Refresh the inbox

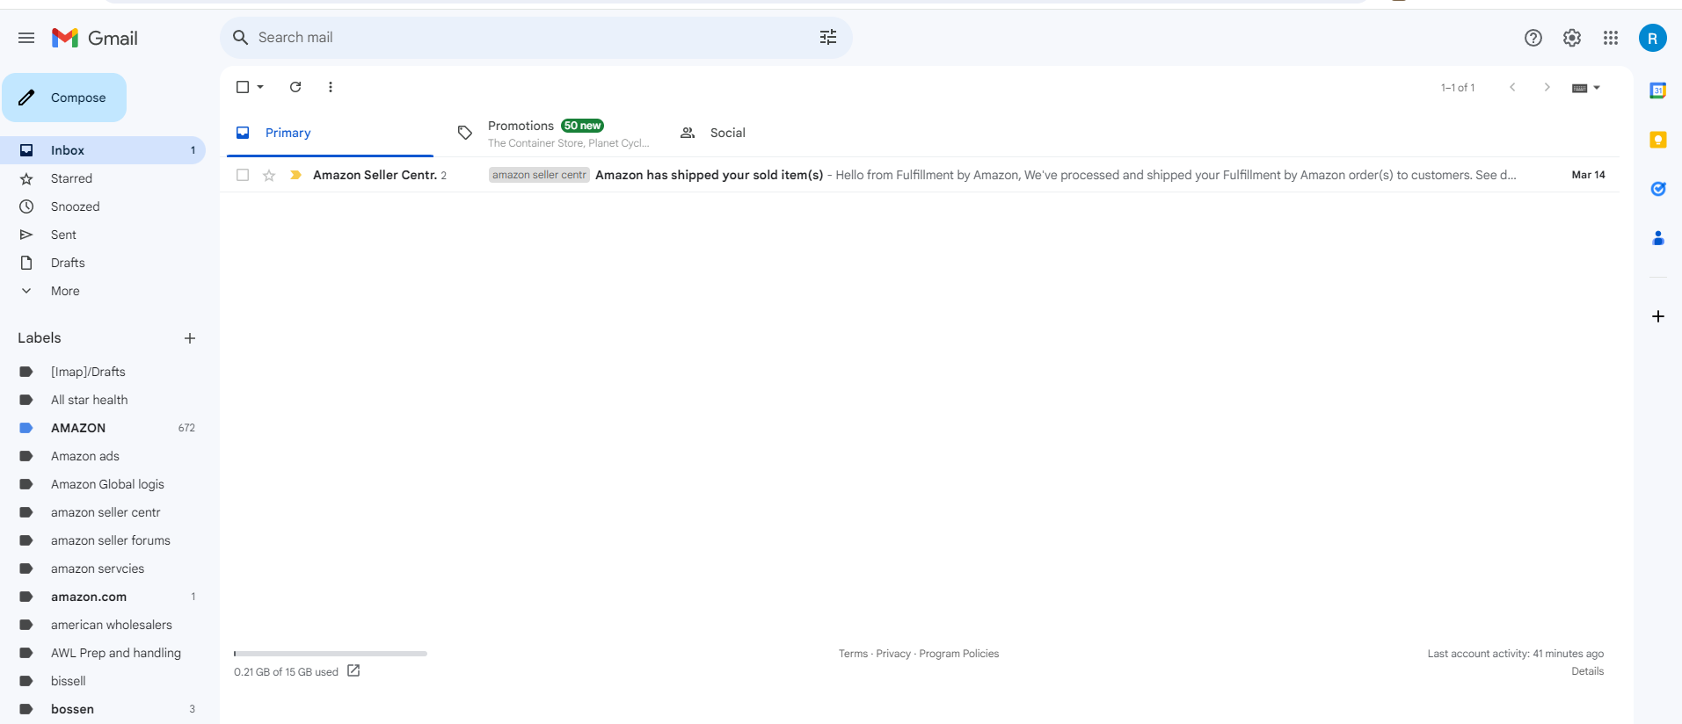[295, 87]
